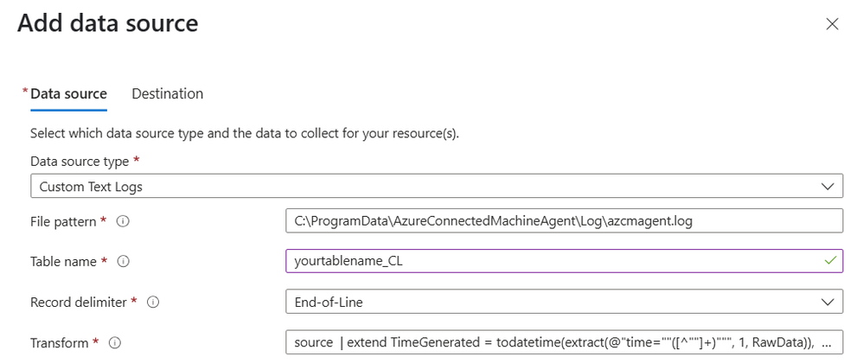The image size is (863, 363).
Task: Click the chevron arrow beside End-of-Line
Action: point(828,302)
